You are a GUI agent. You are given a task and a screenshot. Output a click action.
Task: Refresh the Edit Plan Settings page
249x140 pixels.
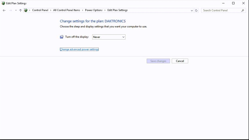tap(196, 10)
